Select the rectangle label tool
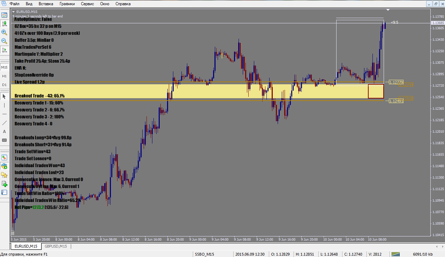The width and height of the screenshot is (445, 257). (x=4, y=140)
